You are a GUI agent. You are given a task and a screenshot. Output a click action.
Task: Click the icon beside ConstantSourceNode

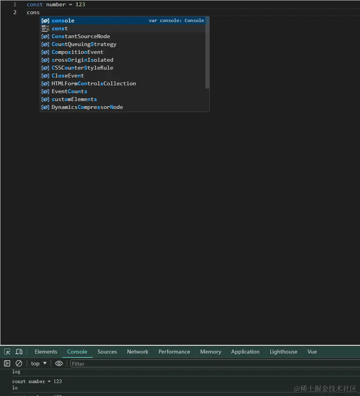click(x=45, y=36)
